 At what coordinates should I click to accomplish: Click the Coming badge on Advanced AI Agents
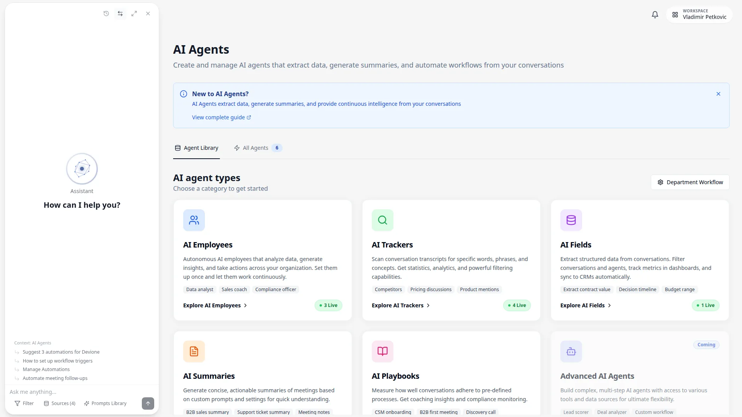coord(706,345)
